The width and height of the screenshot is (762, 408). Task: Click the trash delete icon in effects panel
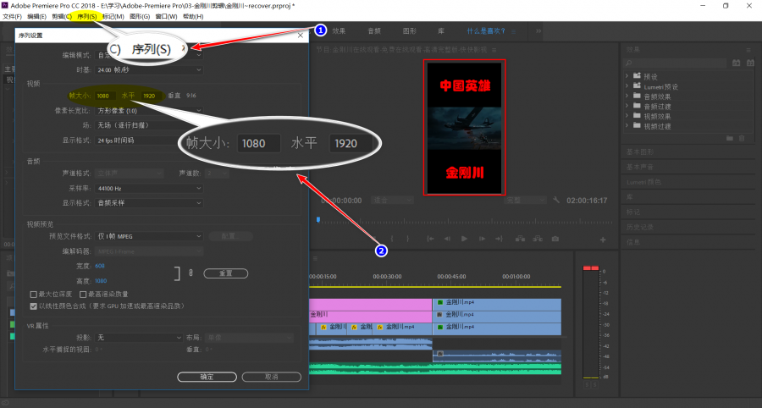(x=742, y=139)
